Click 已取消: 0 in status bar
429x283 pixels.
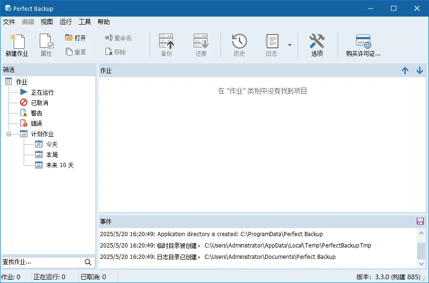(93, 277)
